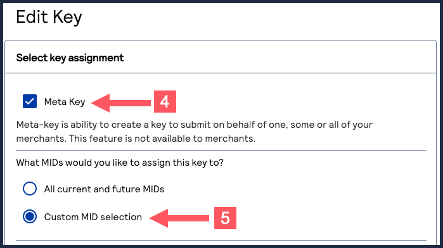This screenshot has height=248, width=443.
Task: Click the line This feature is not available to merchants
Action: click(162, 139)
